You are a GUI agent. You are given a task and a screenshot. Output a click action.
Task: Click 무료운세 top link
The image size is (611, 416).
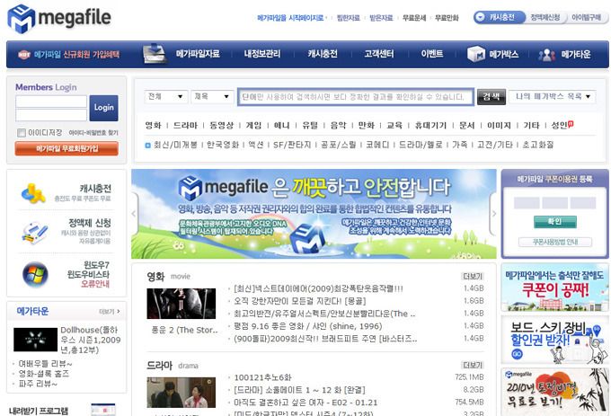pyautogui.click(x=414, y=18)
